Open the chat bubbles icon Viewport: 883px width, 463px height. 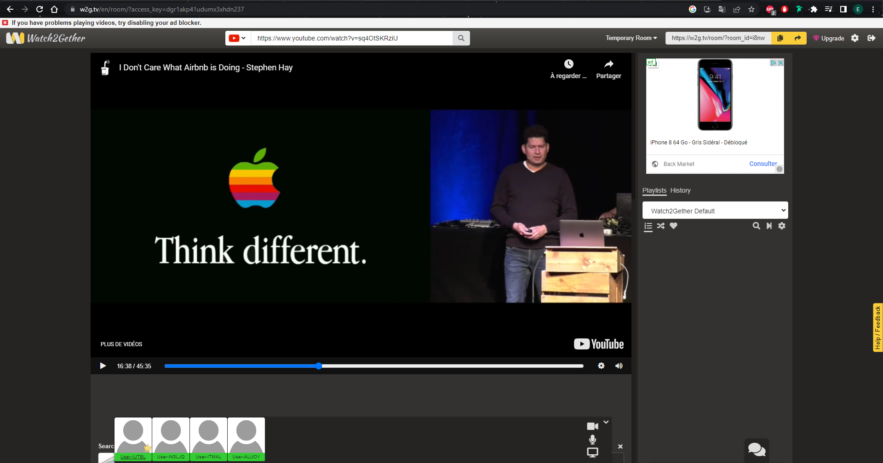tap(757, 449)
